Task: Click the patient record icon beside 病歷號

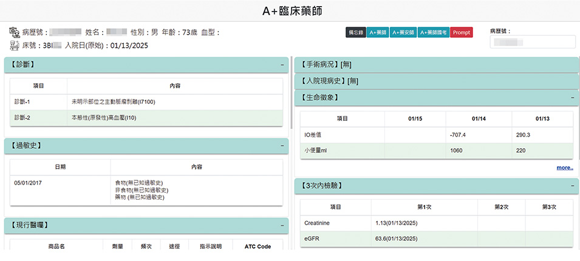Action: (x=14, y=32)
